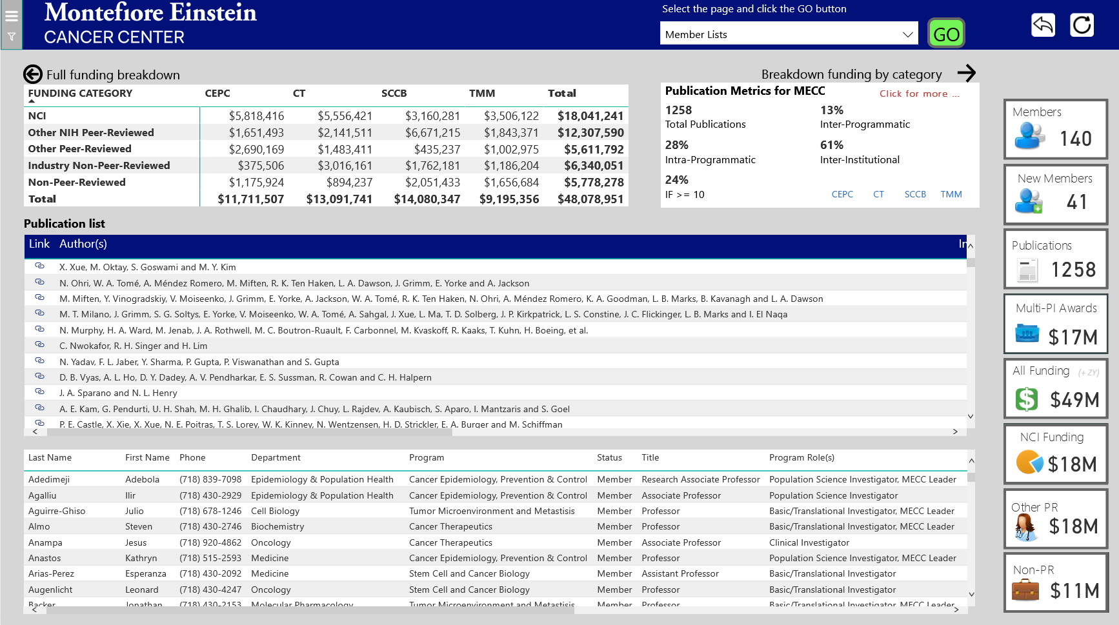Select the TMM program filter
1119x625 pixels.
951,194
